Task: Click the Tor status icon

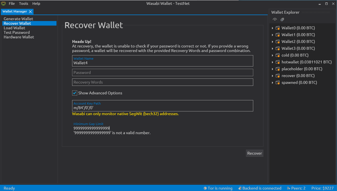Action: [x=205, y=188]
